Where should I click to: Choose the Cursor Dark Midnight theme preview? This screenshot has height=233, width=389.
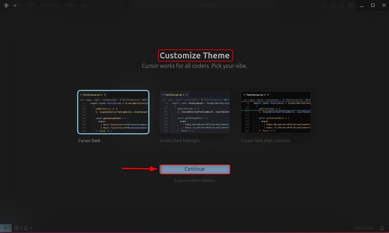[x=195, y=112]
